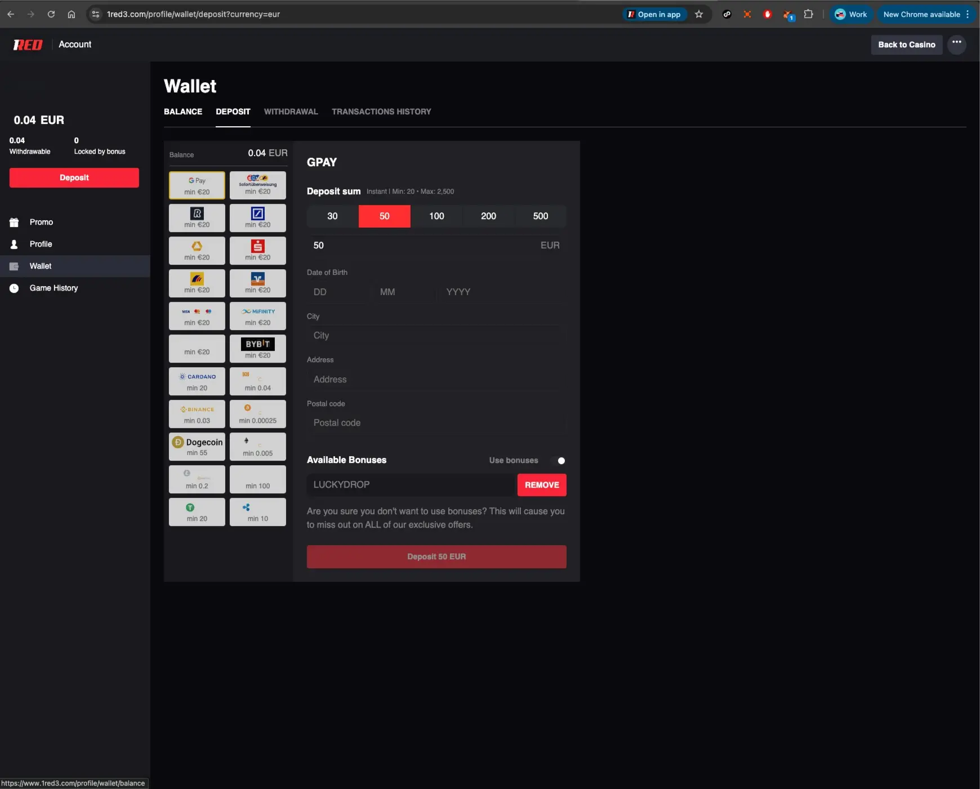This screenshot has height=789, width=980.
Task: Click the MM birth month field
Action: click(405, 292)
